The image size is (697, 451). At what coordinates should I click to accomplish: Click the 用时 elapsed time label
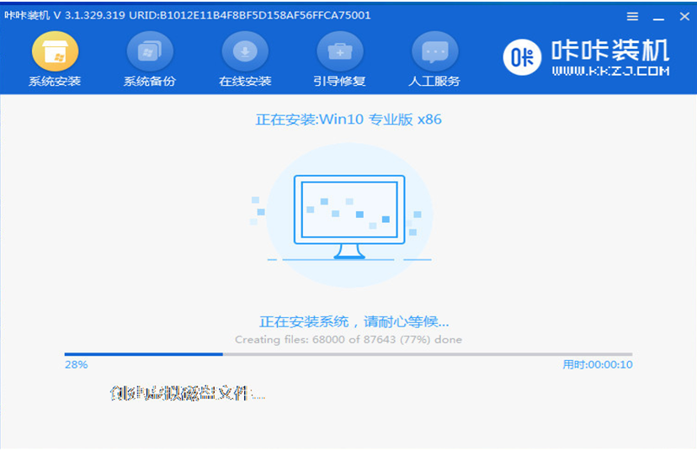tap(598, 365)
